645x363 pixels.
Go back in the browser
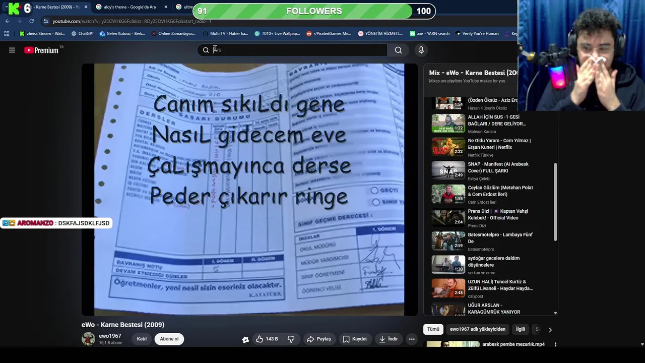(7, 21)
